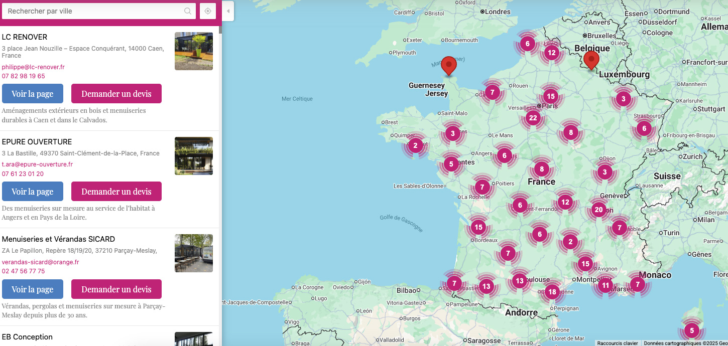Open the 7 cluster near Grenoble

pyautogui.click(x=620, y=228)
